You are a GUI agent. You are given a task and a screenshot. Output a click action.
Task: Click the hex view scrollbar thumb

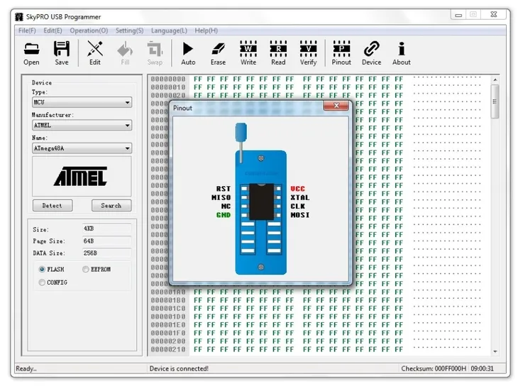click(495, 102)
